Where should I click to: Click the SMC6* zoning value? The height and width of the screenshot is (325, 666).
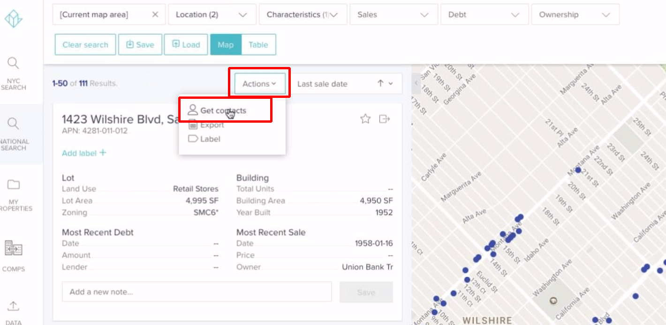tap(206, 213)
